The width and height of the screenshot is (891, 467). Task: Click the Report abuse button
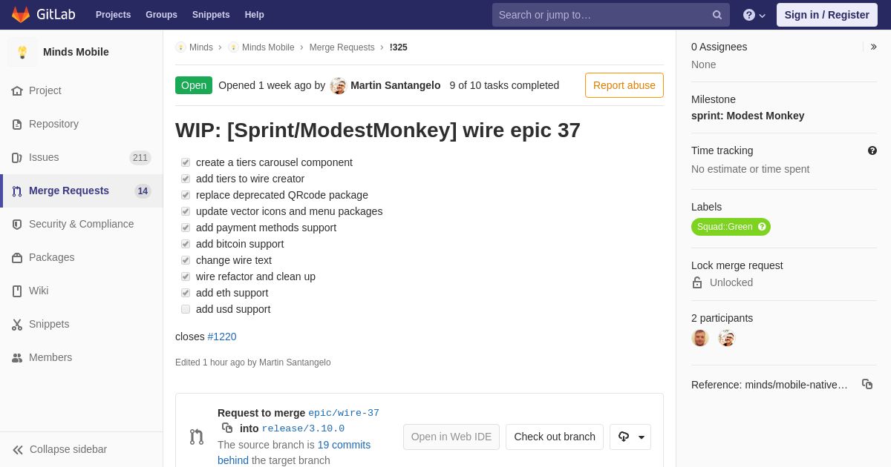pyautogui.click(x=624, y=85)
